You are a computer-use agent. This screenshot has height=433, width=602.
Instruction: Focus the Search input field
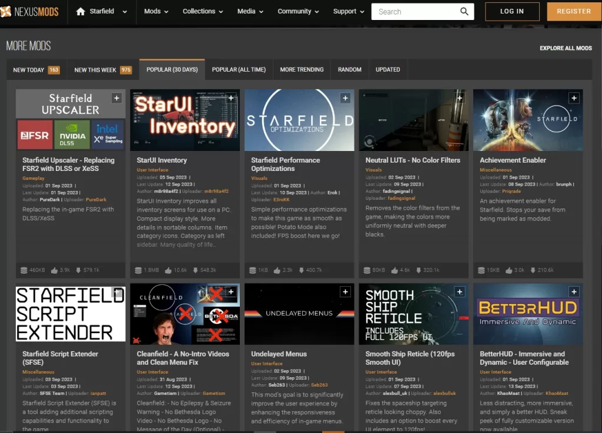pos(417,12)
